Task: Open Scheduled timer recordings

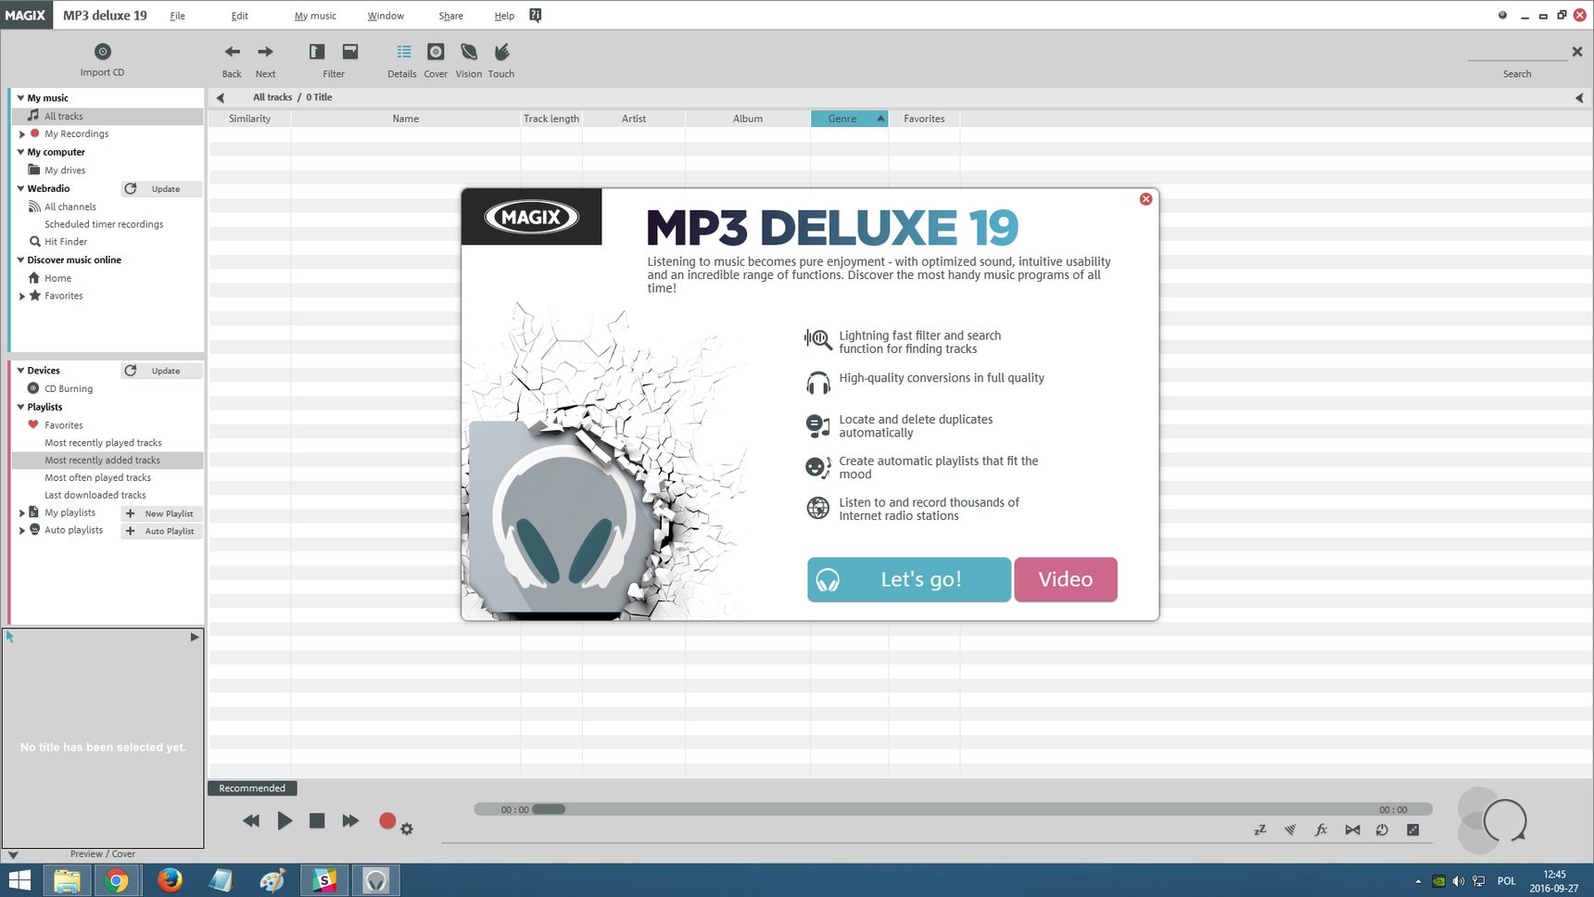Action: [x=104, y=224]
